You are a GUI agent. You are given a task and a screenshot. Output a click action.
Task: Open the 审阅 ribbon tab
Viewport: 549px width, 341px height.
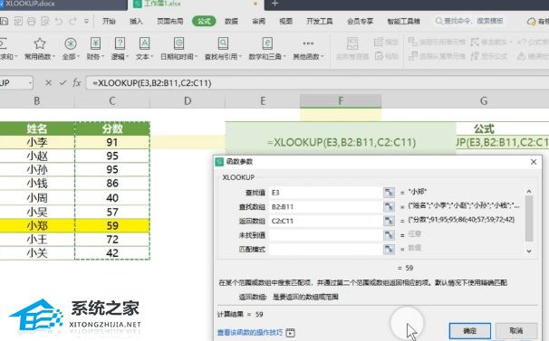[259, 22]
